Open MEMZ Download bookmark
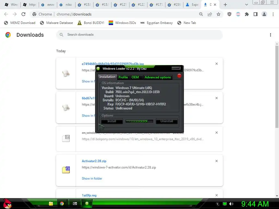 click(x=20, y=23)
